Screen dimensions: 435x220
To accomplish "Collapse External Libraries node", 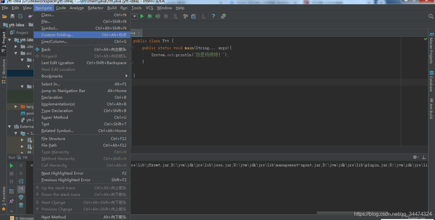I will (x=10, y=127).
